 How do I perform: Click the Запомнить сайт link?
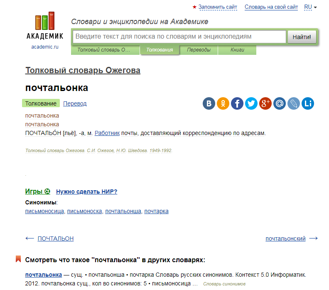click(218, 7)
